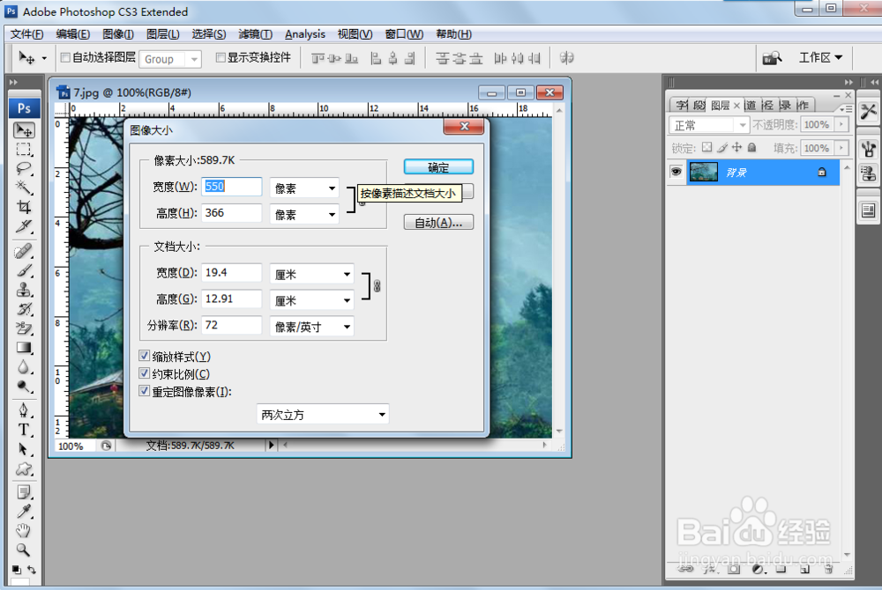Toggle the 重定图像像素 checkbox
Viewport: 882px width, 590px height.
coord(144,391)
